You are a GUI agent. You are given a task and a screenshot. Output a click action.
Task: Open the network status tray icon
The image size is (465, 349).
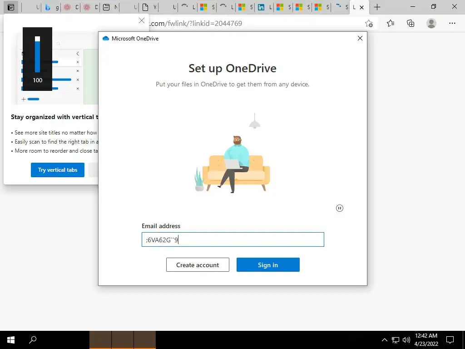pos(396,340)
